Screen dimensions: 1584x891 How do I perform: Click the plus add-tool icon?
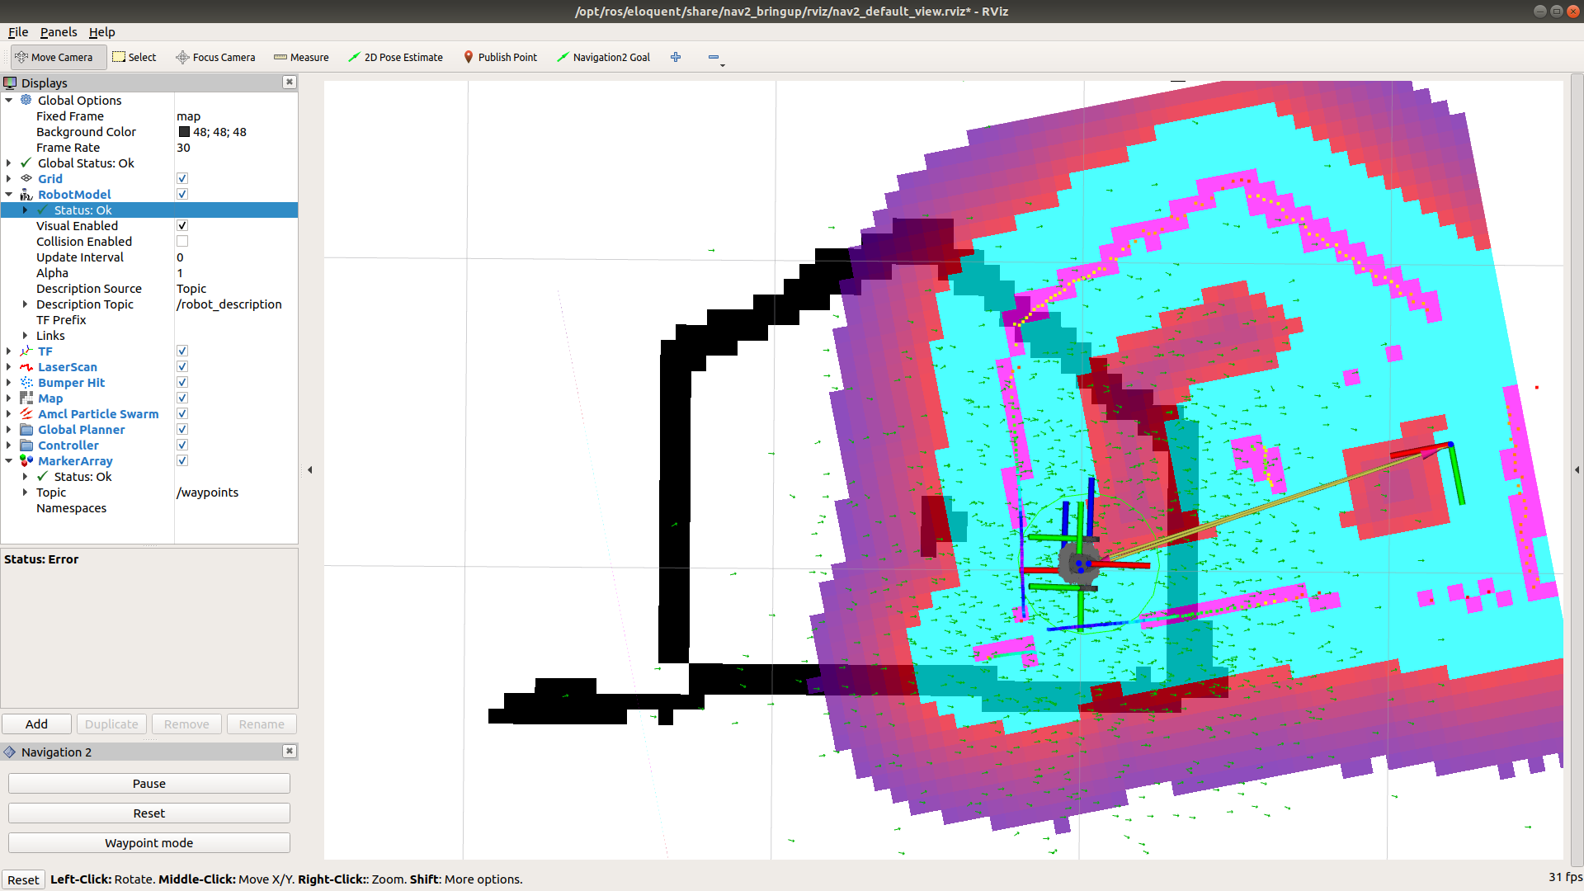(676, 57)
